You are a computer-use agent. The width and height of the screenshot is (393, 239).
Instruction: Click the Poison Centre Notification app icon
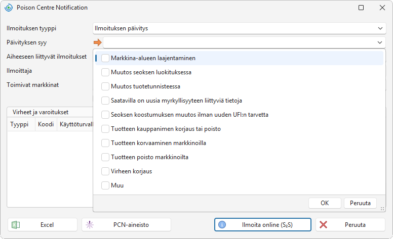pyautogui.click(x=9, y=8)
